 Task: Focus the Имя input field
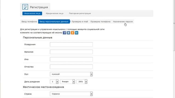click(x=71, y=59)
